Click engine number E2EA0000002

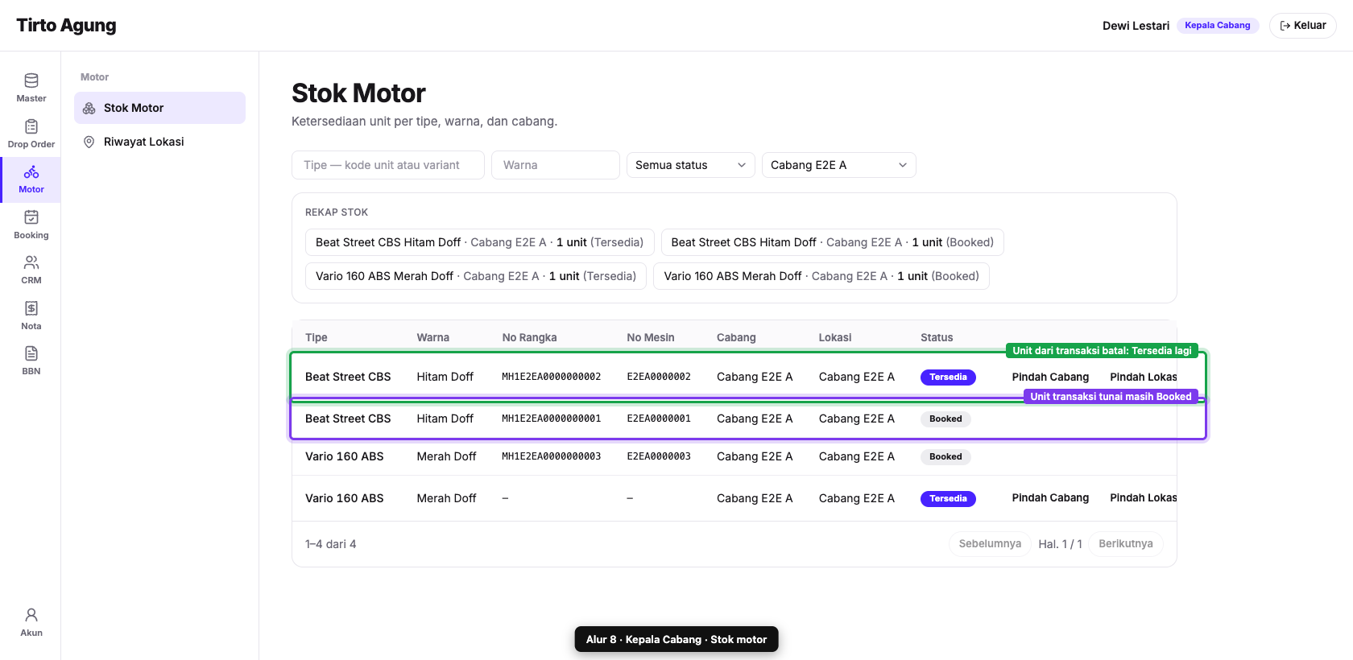[x=659, y=377]
